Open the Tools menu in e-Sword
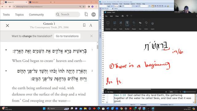197x111 pixels. 121,4
